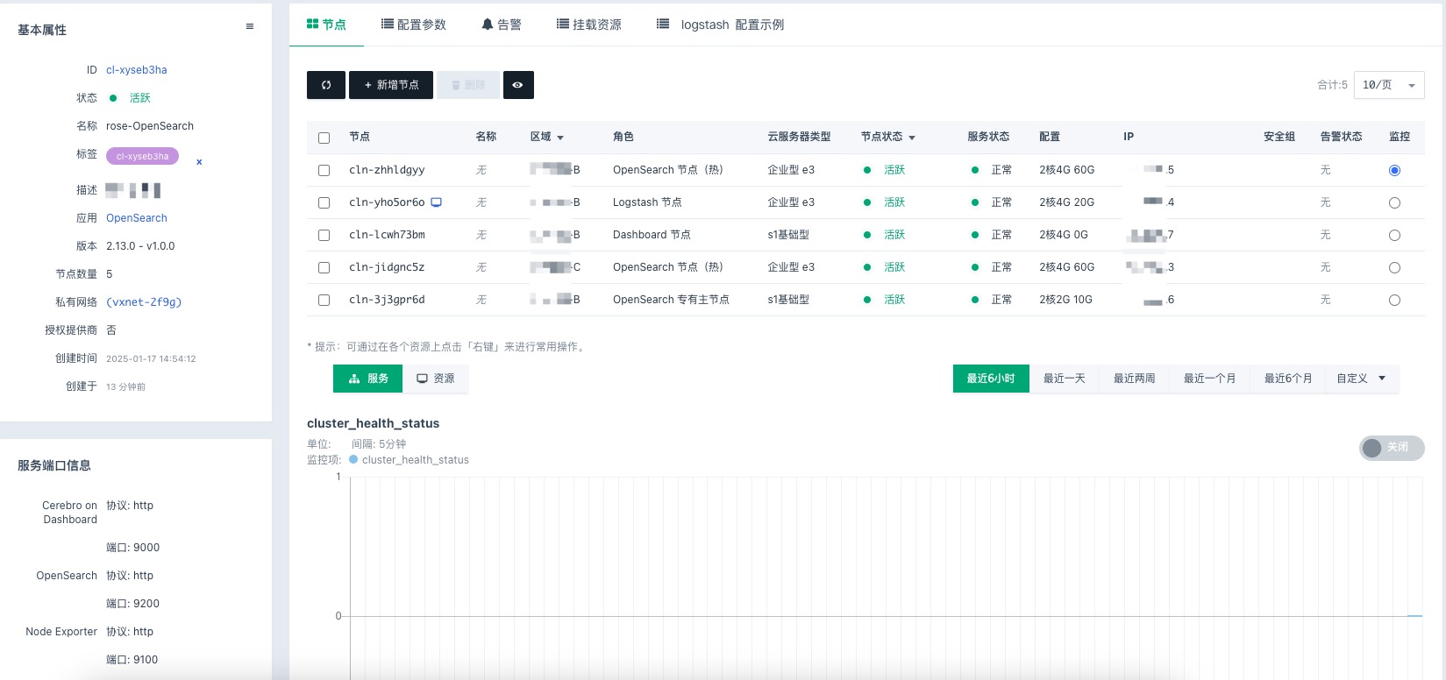Select the 最近一天 time range

click(1064, 379)
